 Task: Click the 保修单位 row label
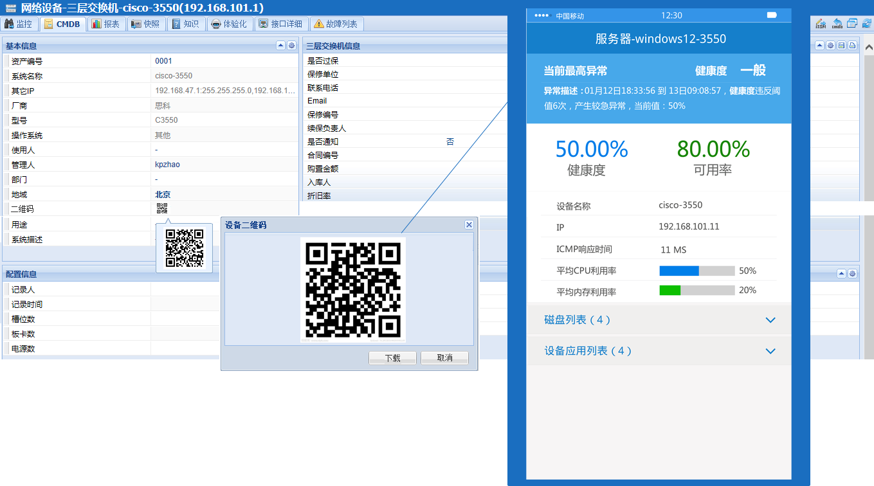[323, 74]
